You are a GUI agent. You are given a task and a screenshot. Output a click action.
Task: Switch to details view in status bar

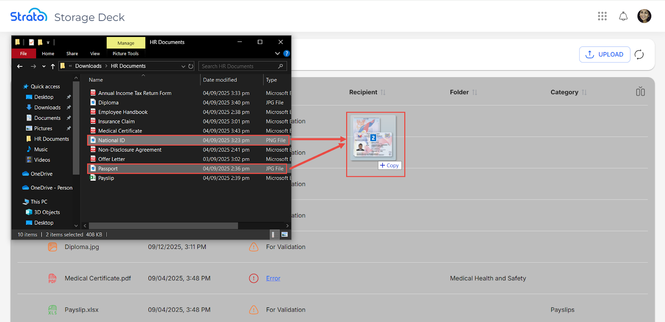[273, 234]
